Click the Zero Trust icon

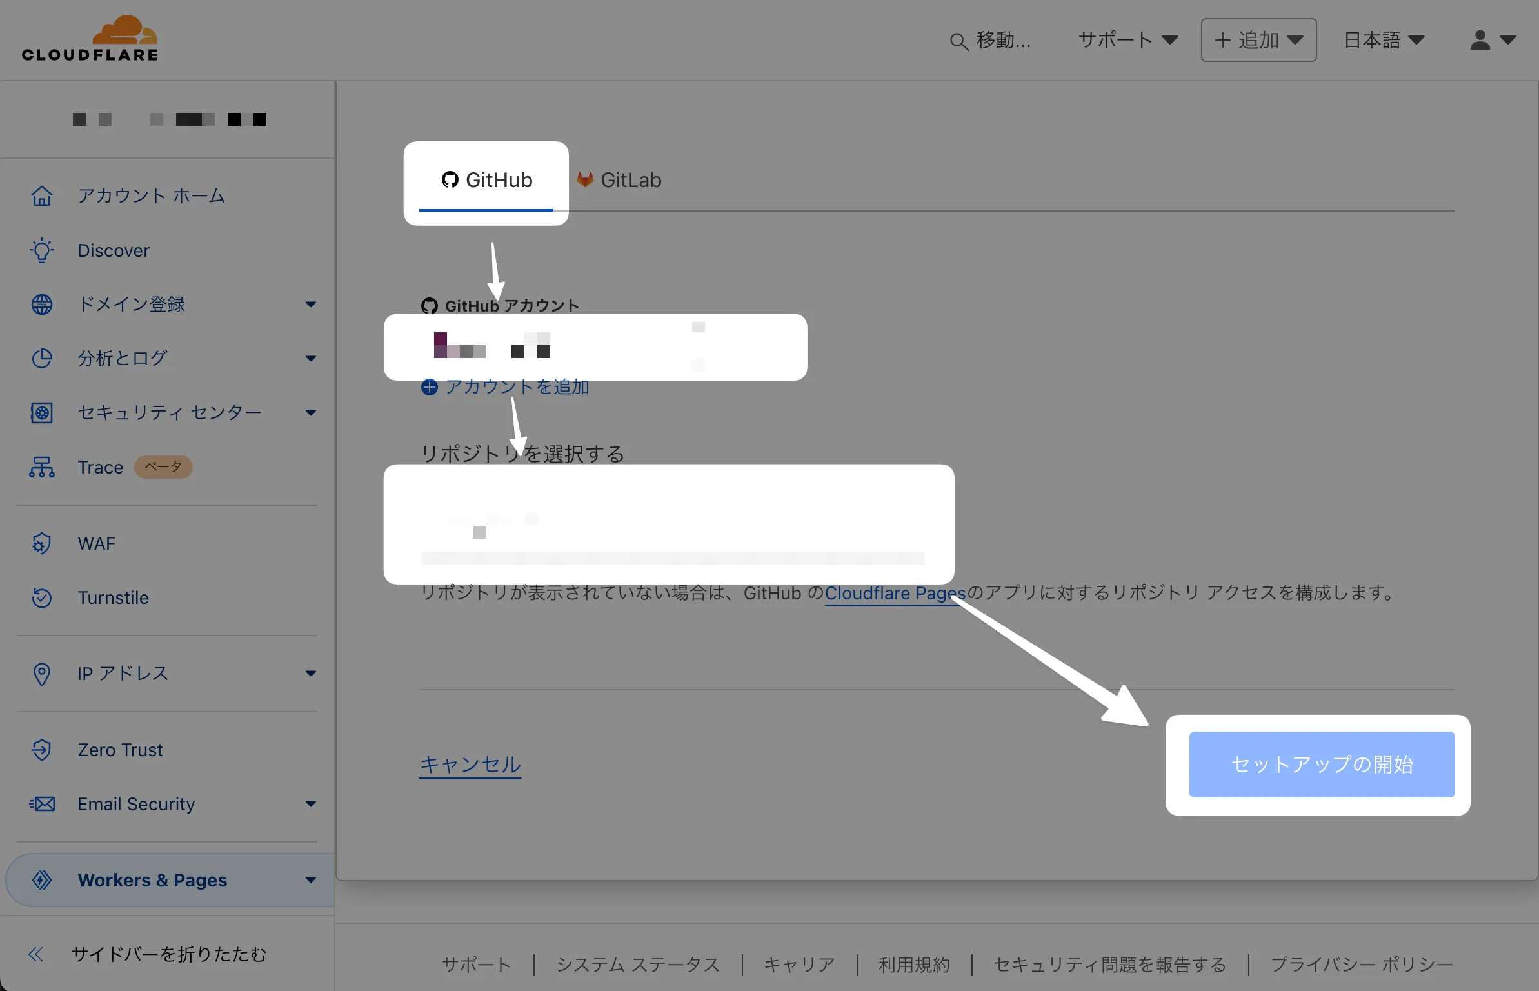click(x=42, y=750)
